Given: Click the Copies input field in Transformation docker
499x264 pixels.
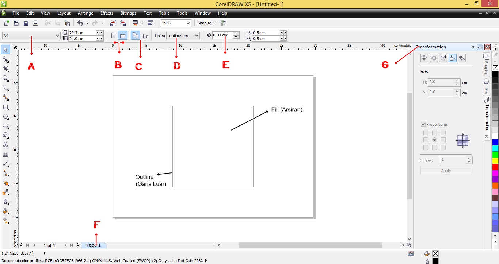Looking at the screenshot, I should coord(453,160).
